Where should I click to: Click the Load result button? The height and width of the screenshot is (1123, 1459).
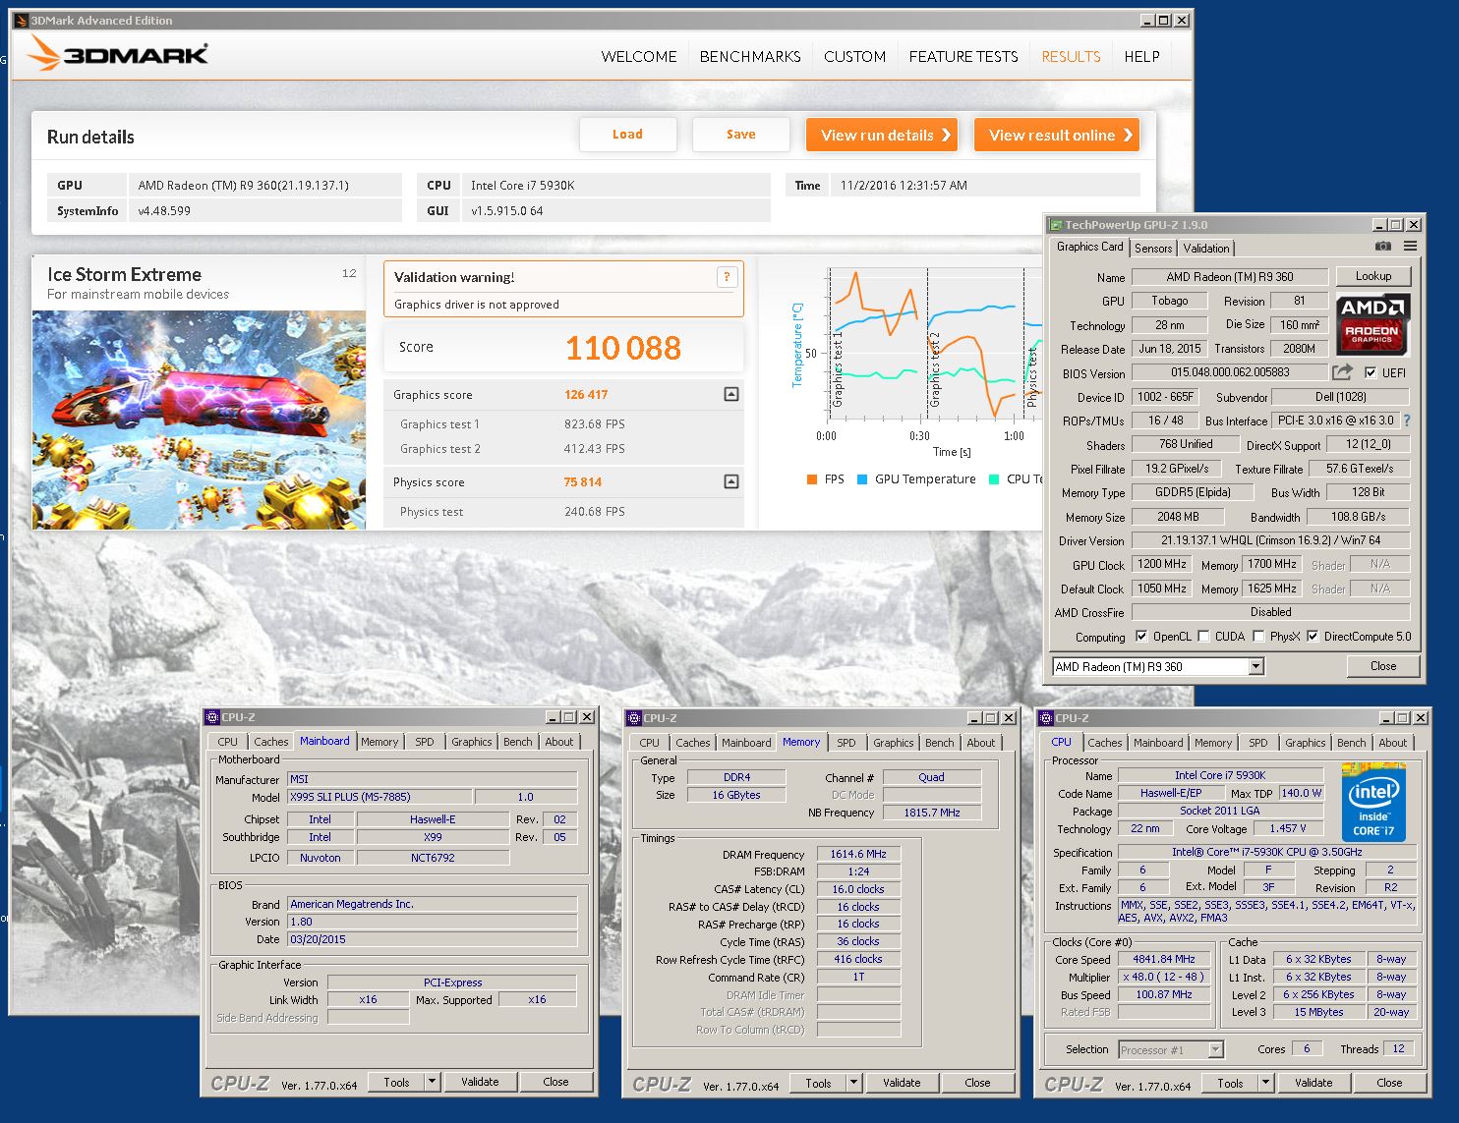coord(627,135)
